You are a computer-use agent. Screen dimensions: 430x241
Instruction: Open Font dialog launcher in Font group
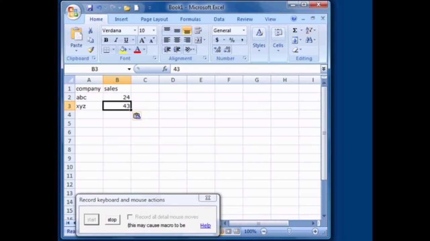point(155,58)
